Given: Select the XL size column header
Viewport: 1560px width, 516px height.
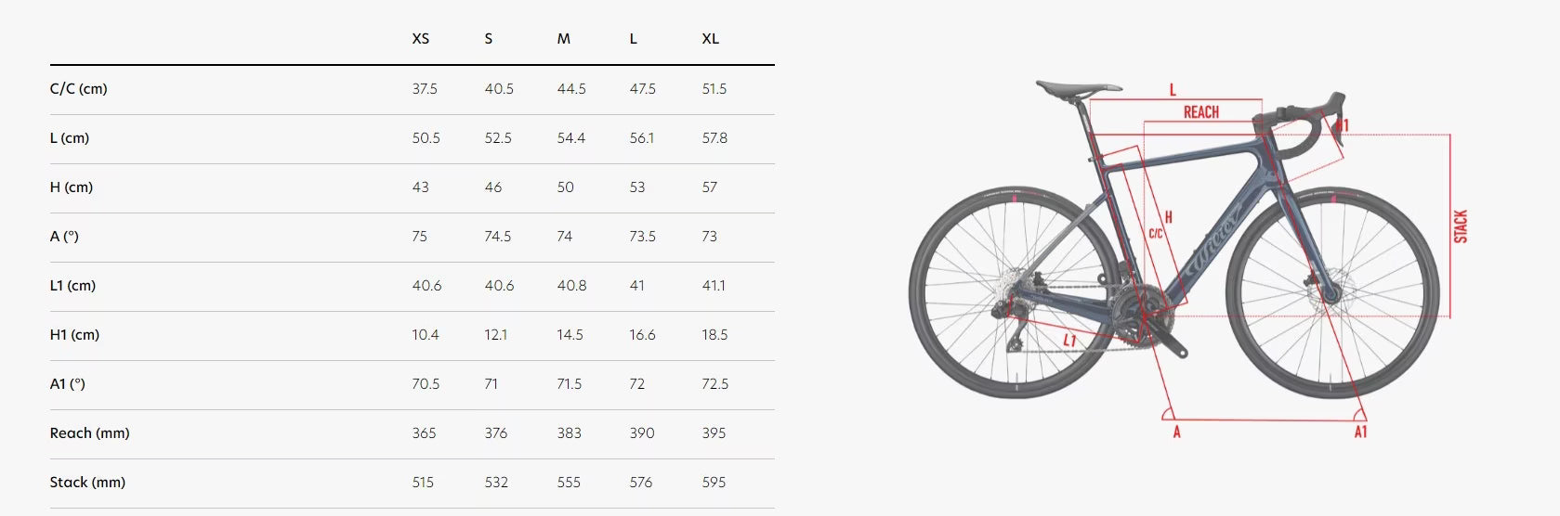Looking at the screenshot, I should pyautogui.click(x=711, y=39).
